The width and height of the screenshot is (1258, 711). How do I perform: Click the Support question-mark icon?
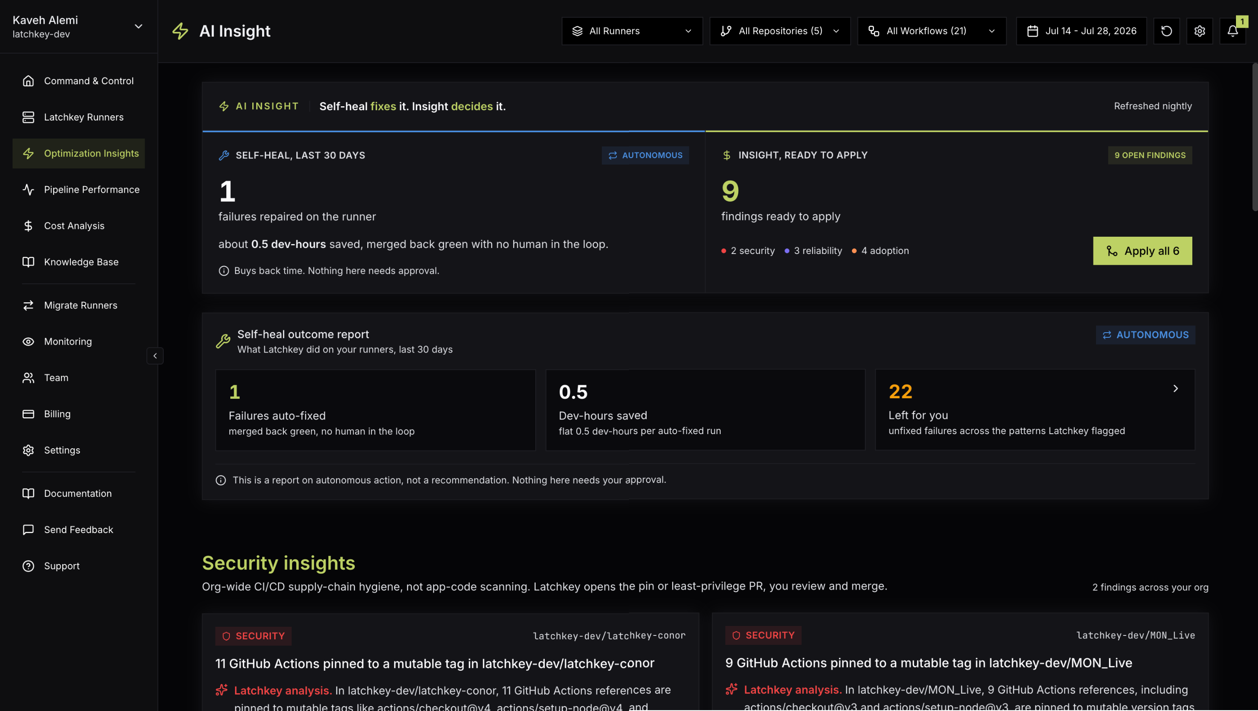tap(29, 565)
